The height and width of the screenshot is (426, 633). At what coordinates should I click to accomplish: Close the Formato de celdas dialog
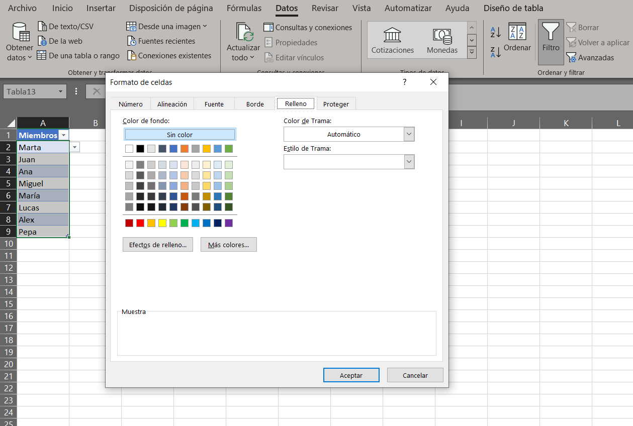click(433, 82)
